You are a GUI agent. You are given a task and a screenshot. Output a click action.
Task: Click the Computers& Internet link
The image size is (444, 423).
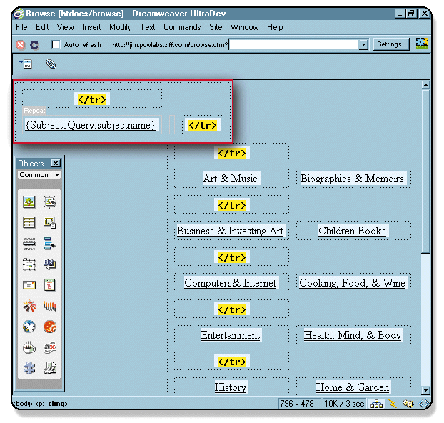click(230, 283)
